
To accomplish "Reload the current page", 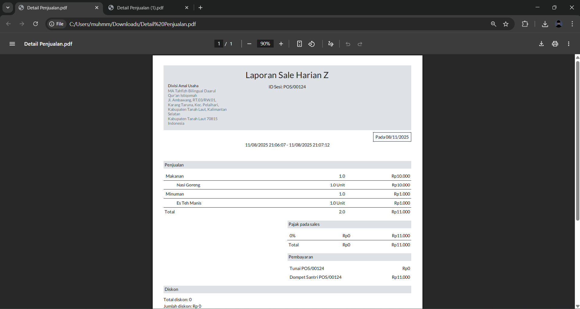I will click(x=35, y=24).
